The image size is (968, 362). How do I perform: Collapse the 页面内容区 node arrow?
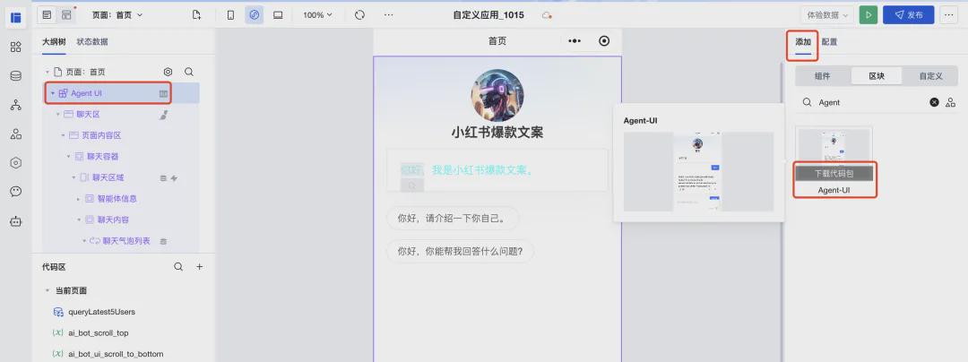[x=63, y=135]
